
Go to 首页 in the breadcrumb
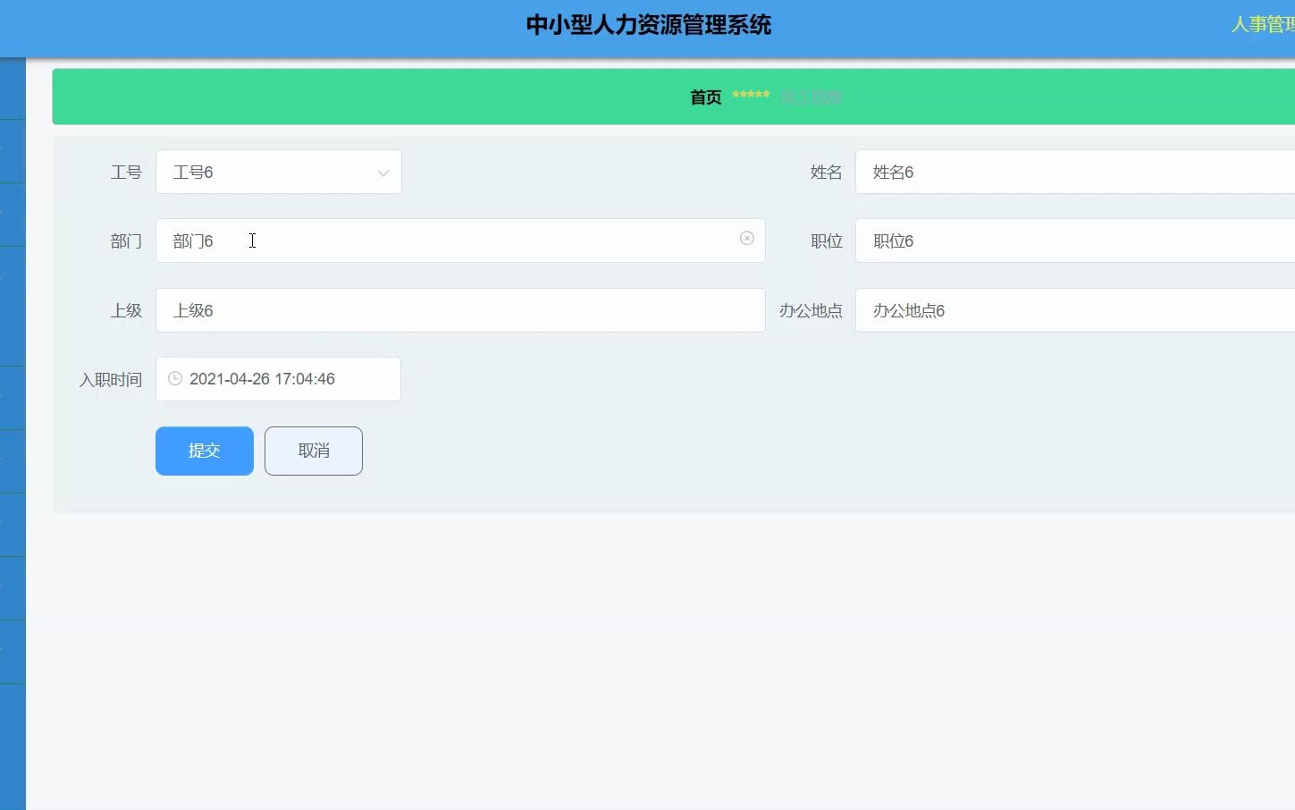click(x=706, y=97)
